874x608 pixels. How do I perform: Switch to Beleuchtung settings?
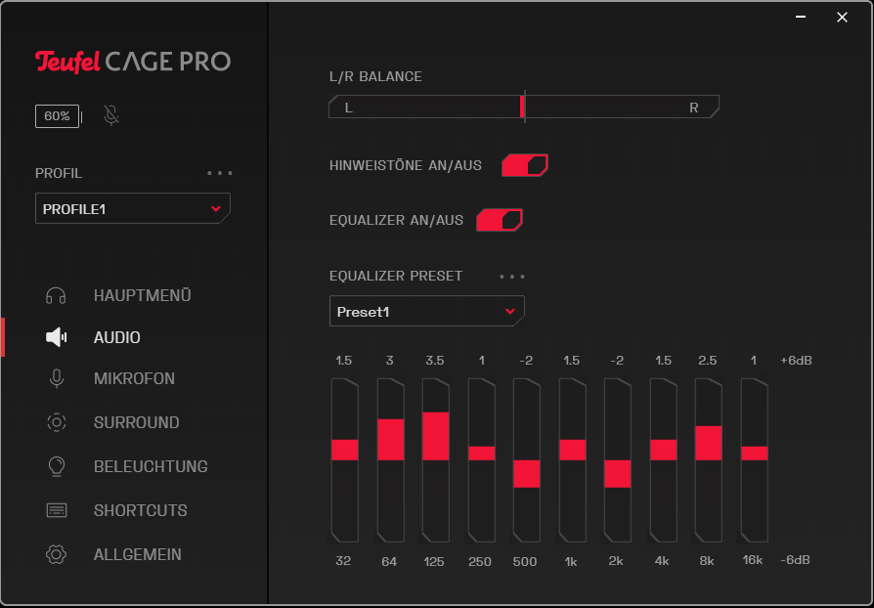(151, 466)
